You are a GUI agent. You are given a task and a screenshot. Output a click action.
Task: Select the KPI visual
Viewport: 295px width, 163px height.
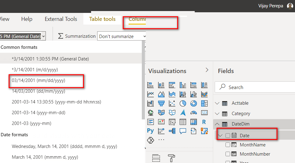click(161, 122)
